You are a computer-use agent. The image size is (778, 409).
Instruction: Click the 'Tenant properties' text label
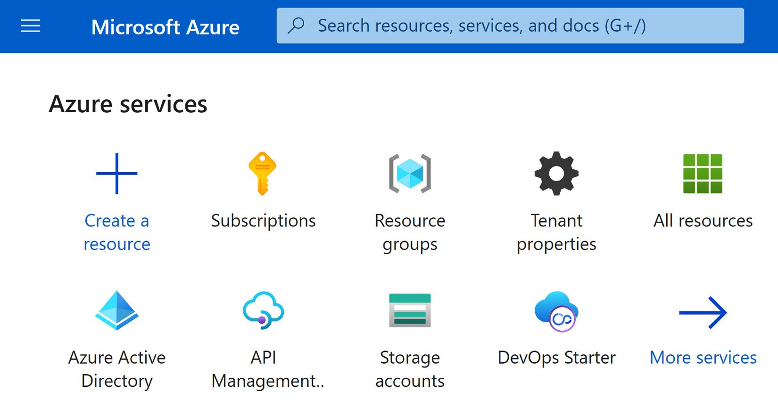click(556, 232)
